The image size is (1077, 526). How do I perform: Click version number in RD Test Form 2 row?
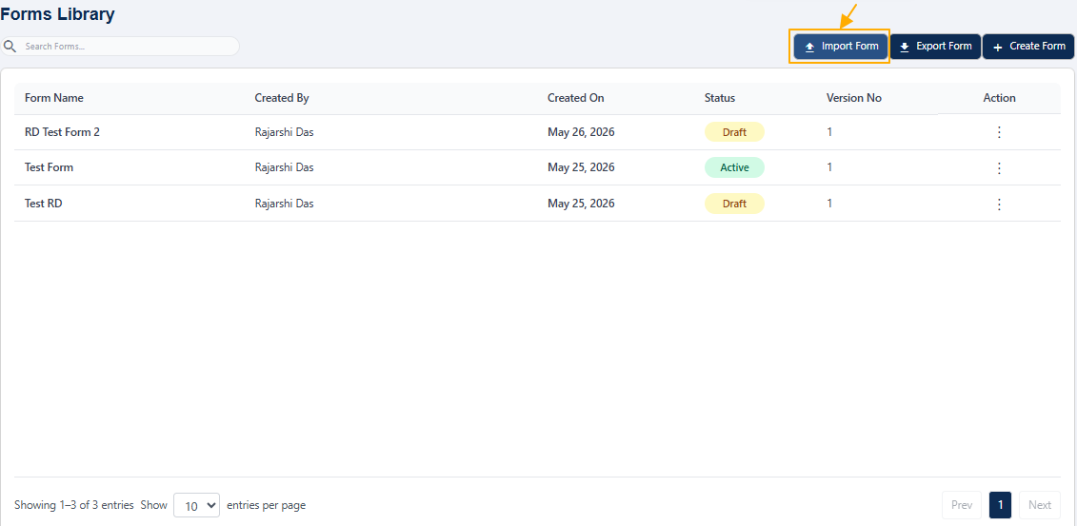tap(829, 132)
